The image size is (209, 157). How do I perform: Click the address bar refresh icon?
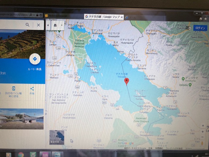pos(40,15)
